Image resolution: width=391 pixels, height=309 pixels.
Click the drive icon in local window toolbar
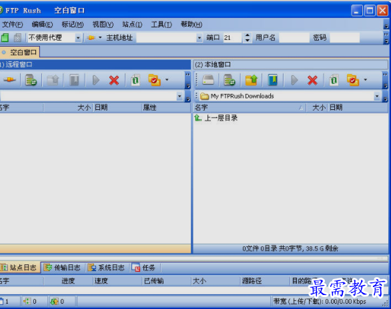click(208, 80)
